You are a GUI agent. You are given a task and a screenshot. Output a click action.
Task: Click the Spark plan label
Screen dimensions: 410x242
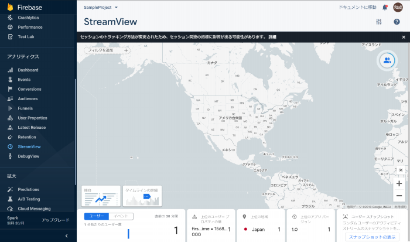(12, 218)
